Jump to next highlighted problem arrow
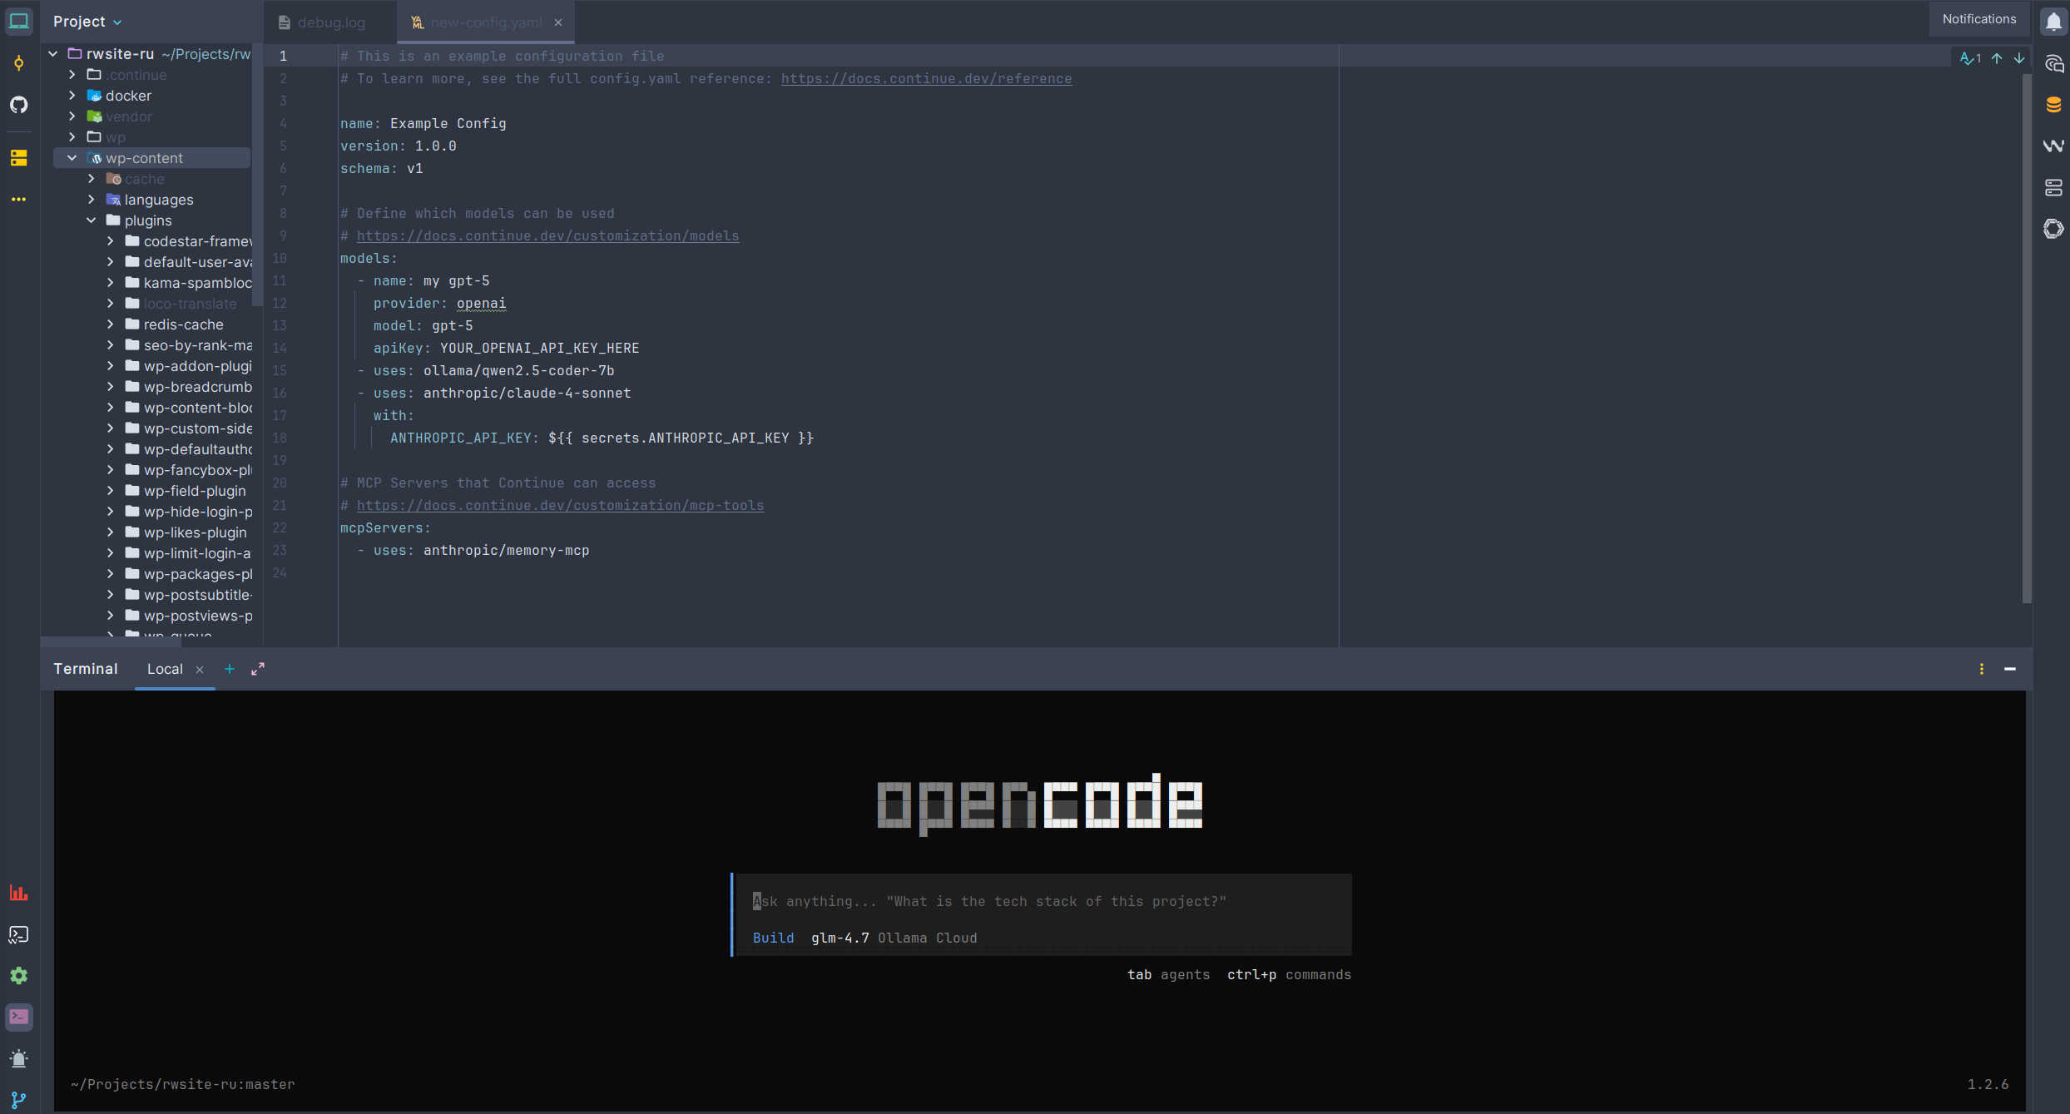Screen dimensions: 2070x1114 [2019, 58]
